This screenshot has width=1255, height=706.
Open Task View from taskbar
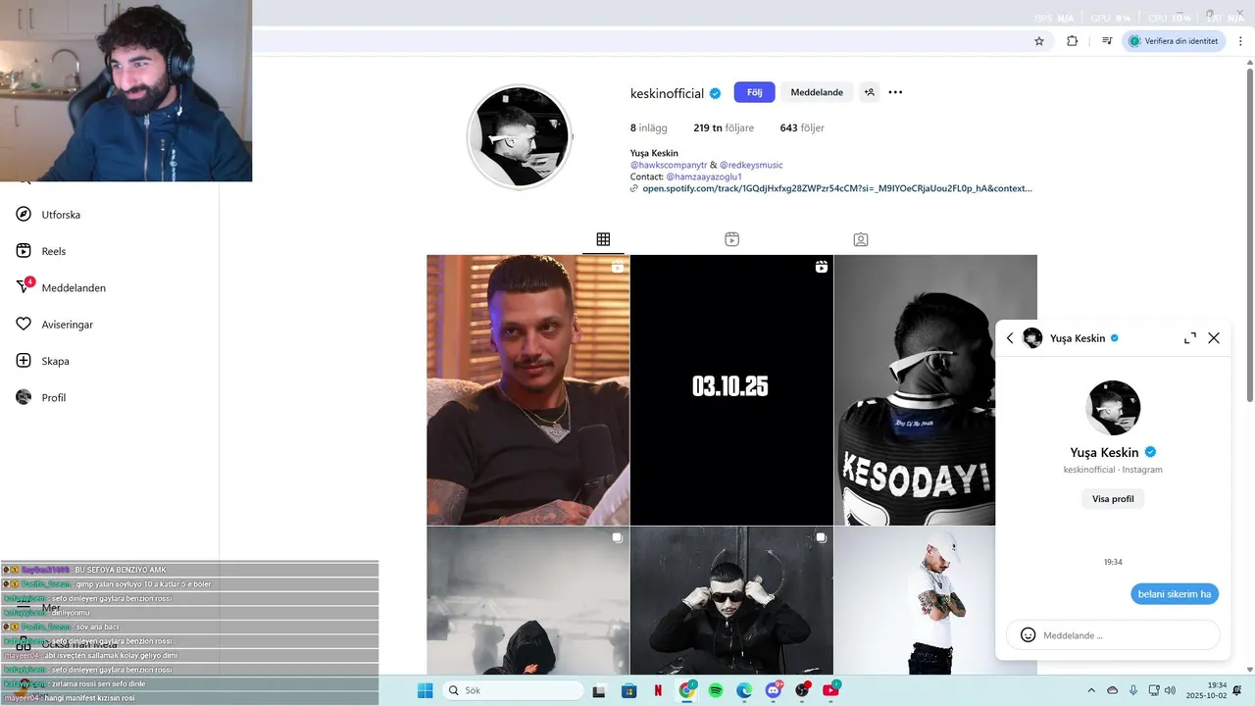[x=599, y=690]
